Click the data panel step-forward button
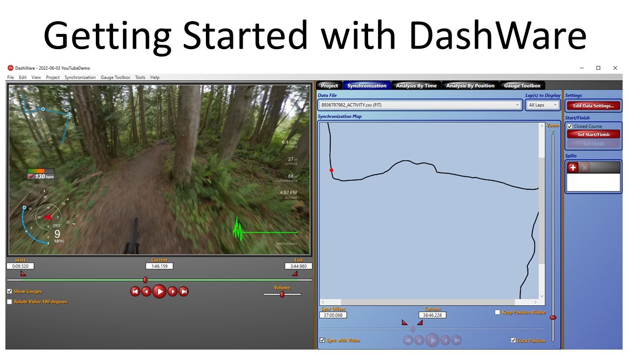Image resolution: width=629 pixels, height=354 pixels. coord(445,340)
